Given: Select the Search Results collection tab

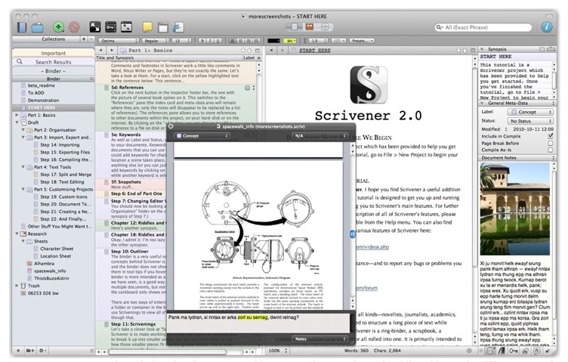Looking at the screenshot, I should coord(53,62).
